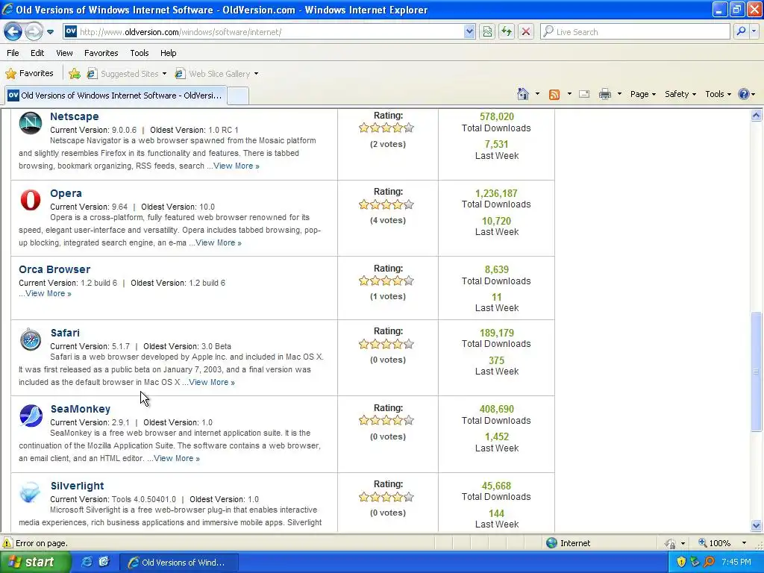The image size is (764, 573).
Task: Click the Silverlight logo icon
Action: (x=30, y=492)
